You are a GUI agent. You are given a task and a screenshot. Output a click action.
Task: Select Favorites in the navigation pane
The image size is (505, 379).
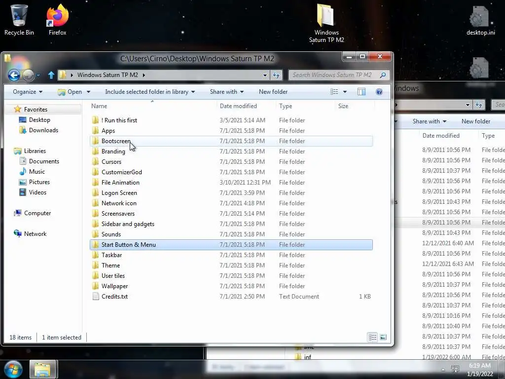click(x=36, y=110)
